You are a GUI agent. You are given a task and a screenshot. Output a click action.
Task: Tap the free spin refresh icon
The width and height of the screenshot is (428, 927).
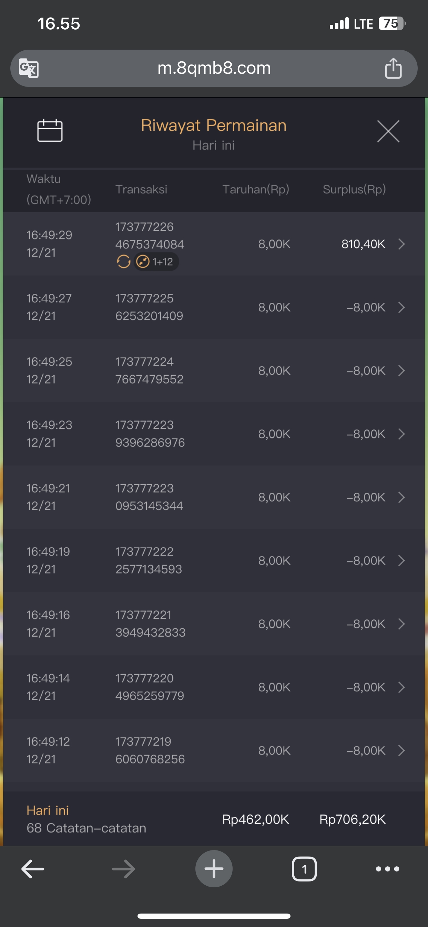pyautogui.click(x=123, y=262)
